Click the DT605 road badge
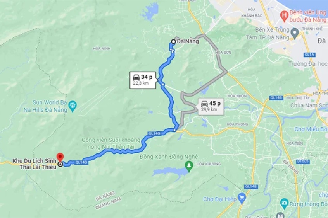The height and width of the screenshot is (218, 328). click(x=303, y=161)
